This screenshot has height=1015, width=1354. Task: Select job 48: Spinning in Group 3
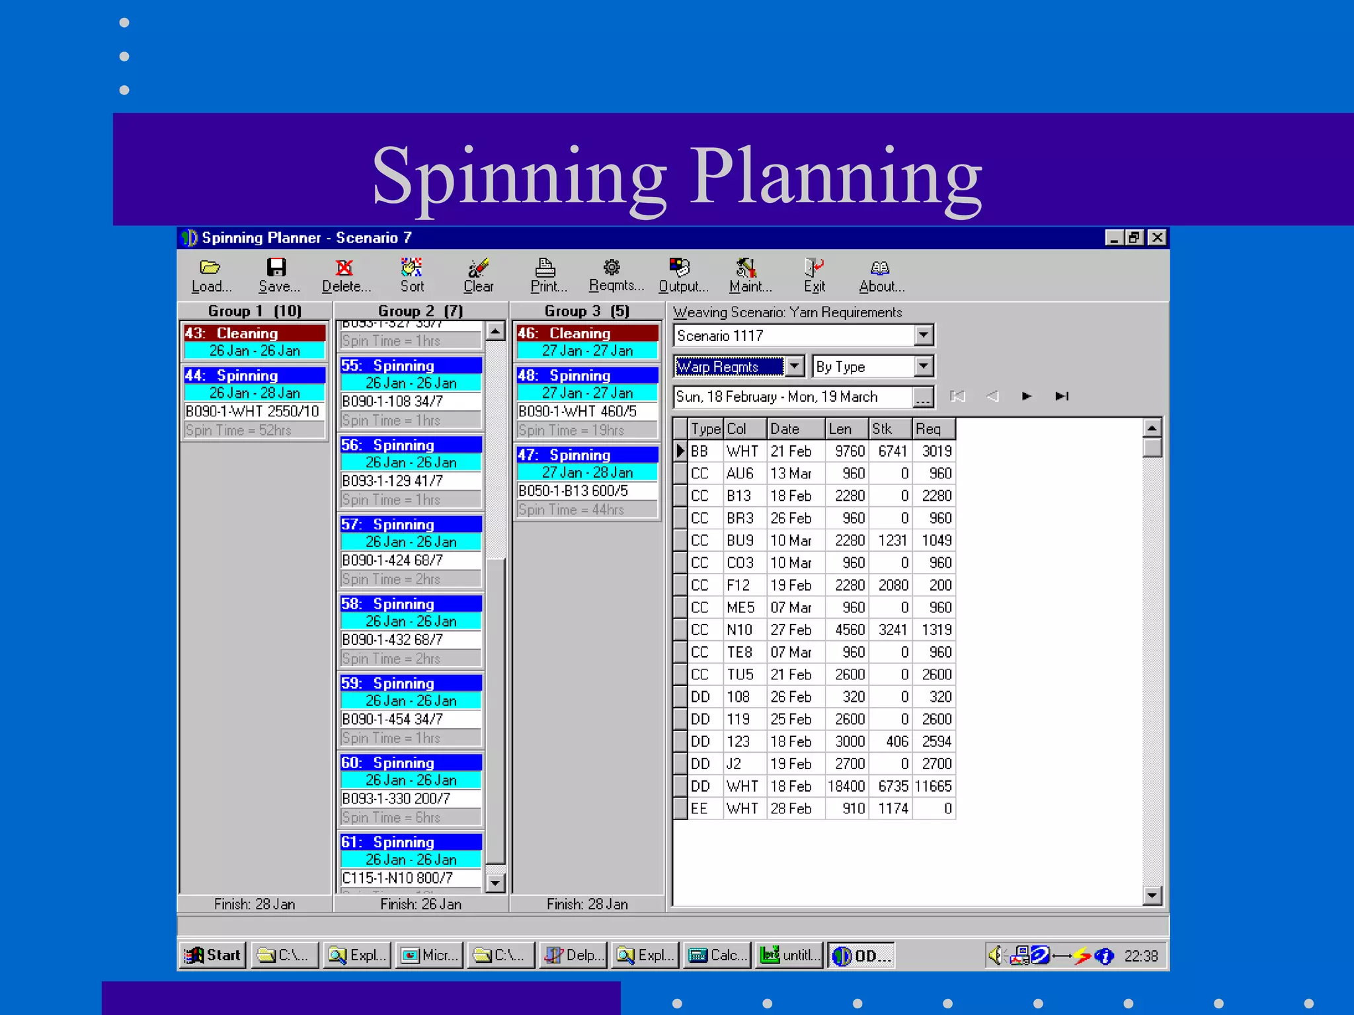tap(587, 375)
